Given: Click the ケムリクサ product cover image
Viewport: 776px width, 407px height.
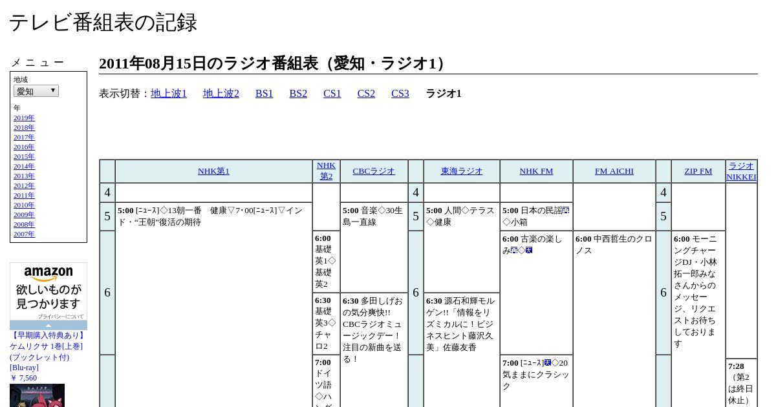Looking at the screenshot, I should (x=37, y=395).
